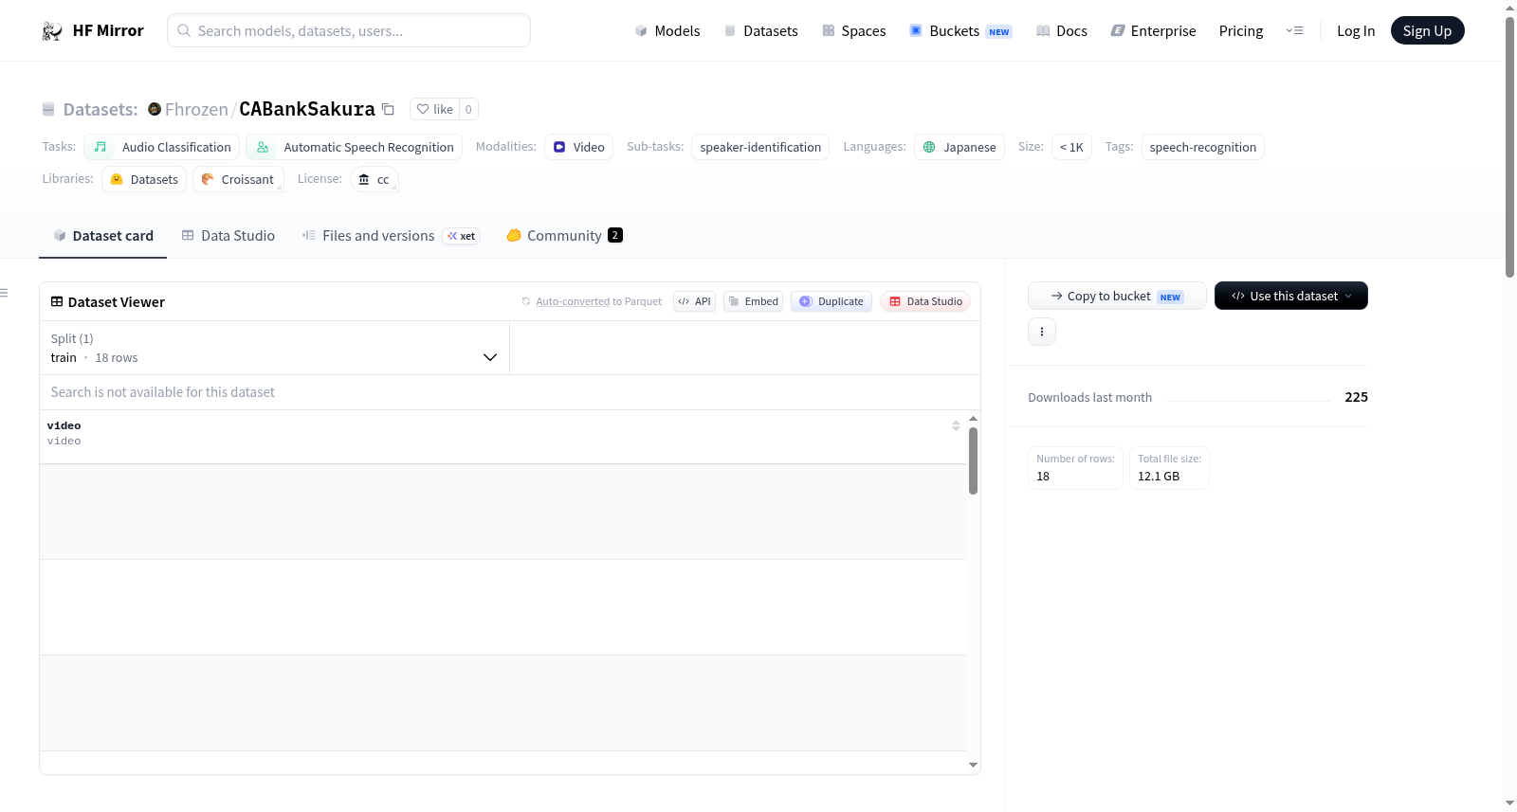Click the sort arrows on video column
1517x812 pixels.
pos(956,425)
